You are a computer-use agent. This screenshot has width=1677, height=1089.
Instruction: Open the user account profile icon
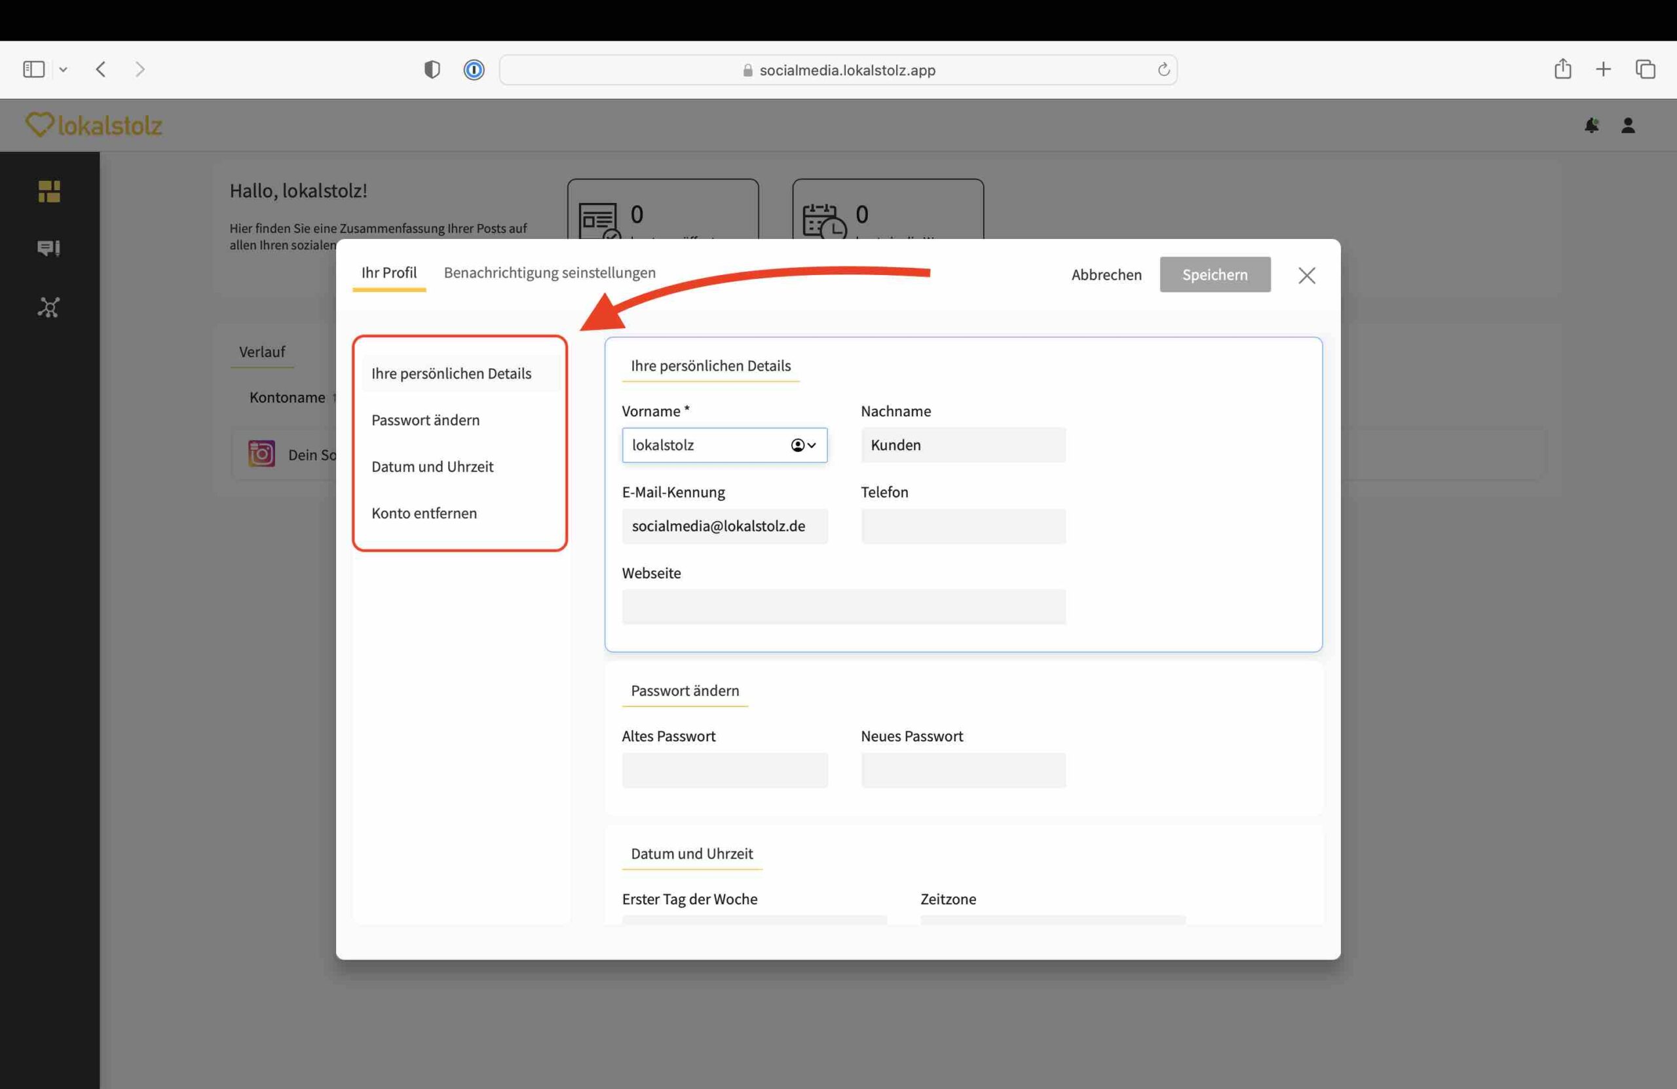(x=1628, y=125)
